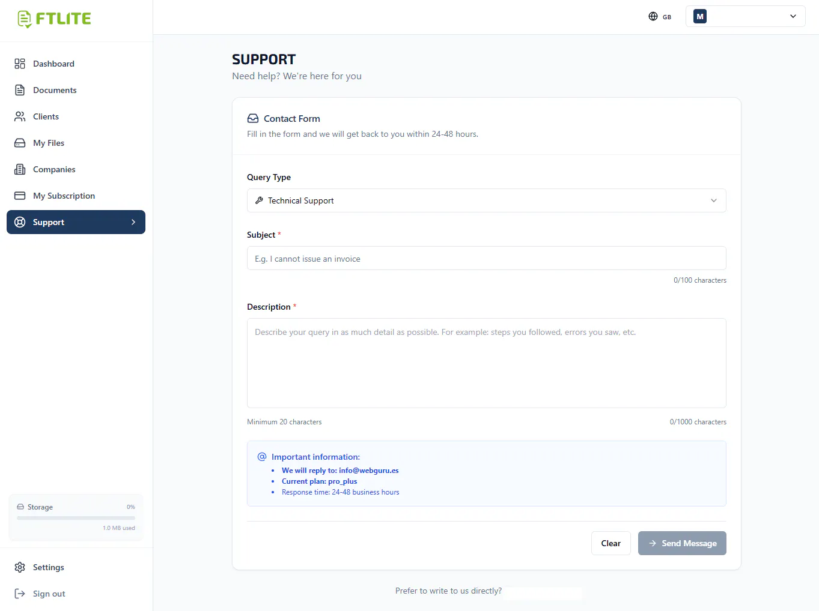The width and height of the screenshot is (819, 611).
Task: Click 'Prefer to write to us directly?' text
Action: [448, 591]
